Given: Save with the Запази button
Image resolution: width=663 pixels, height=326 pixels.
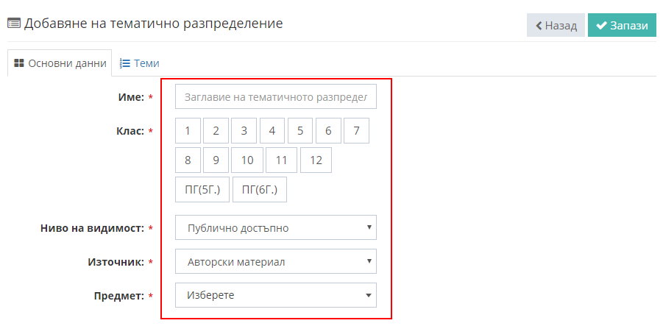Looking at the screenshot, I should tap(622, 25).
